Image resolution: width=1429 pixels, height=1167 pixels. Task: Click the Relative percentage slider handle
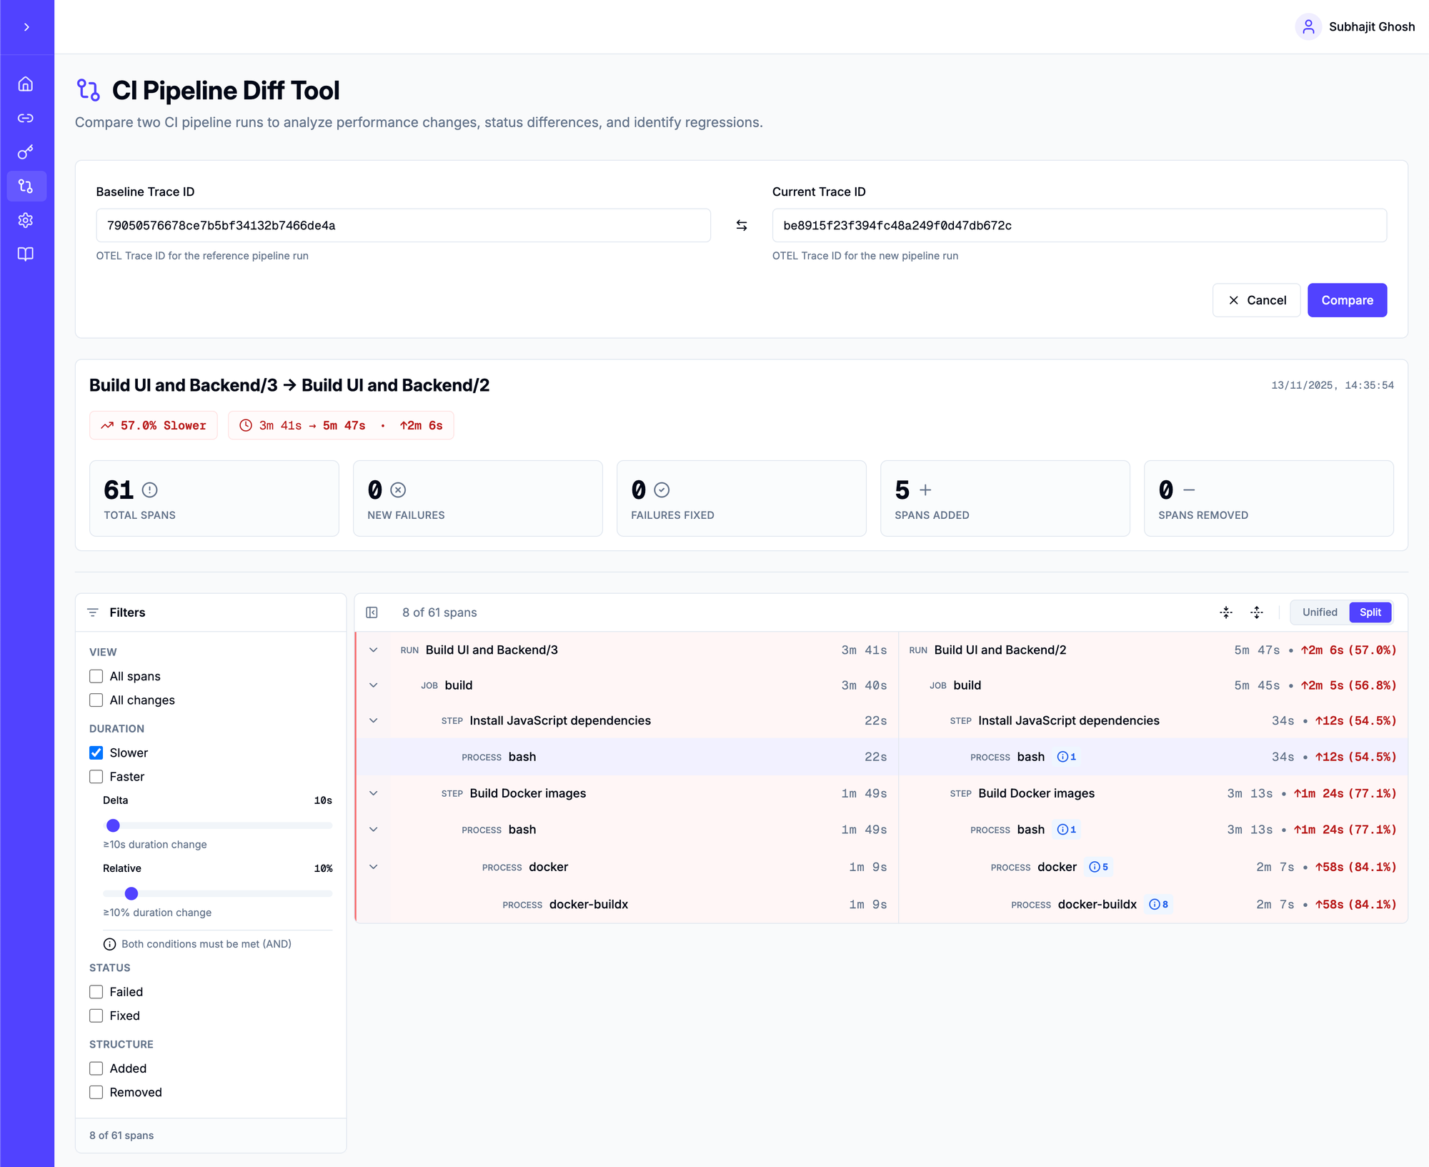pyautogui.click(x=131, y=893)
